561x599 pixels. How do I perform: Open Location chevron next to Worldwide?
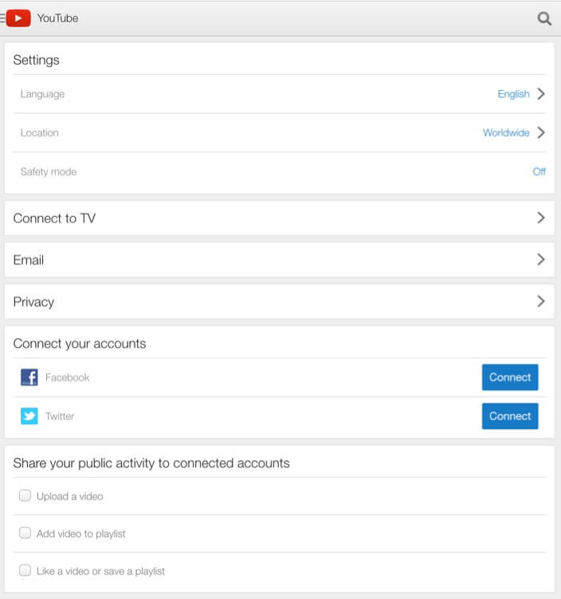541,133
